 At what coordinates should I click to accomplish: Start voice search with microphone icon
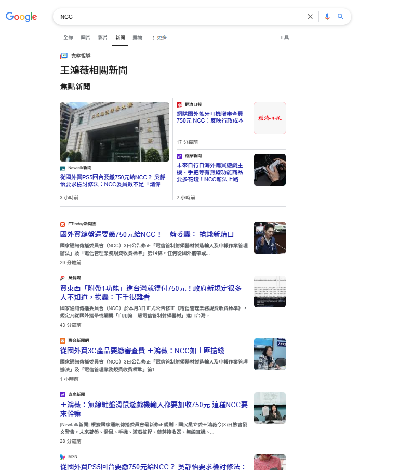pos(327,17)
